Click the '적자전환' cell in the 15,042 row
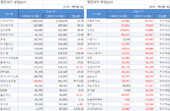The height and width of the screenshot is (111, 170). 162,39
